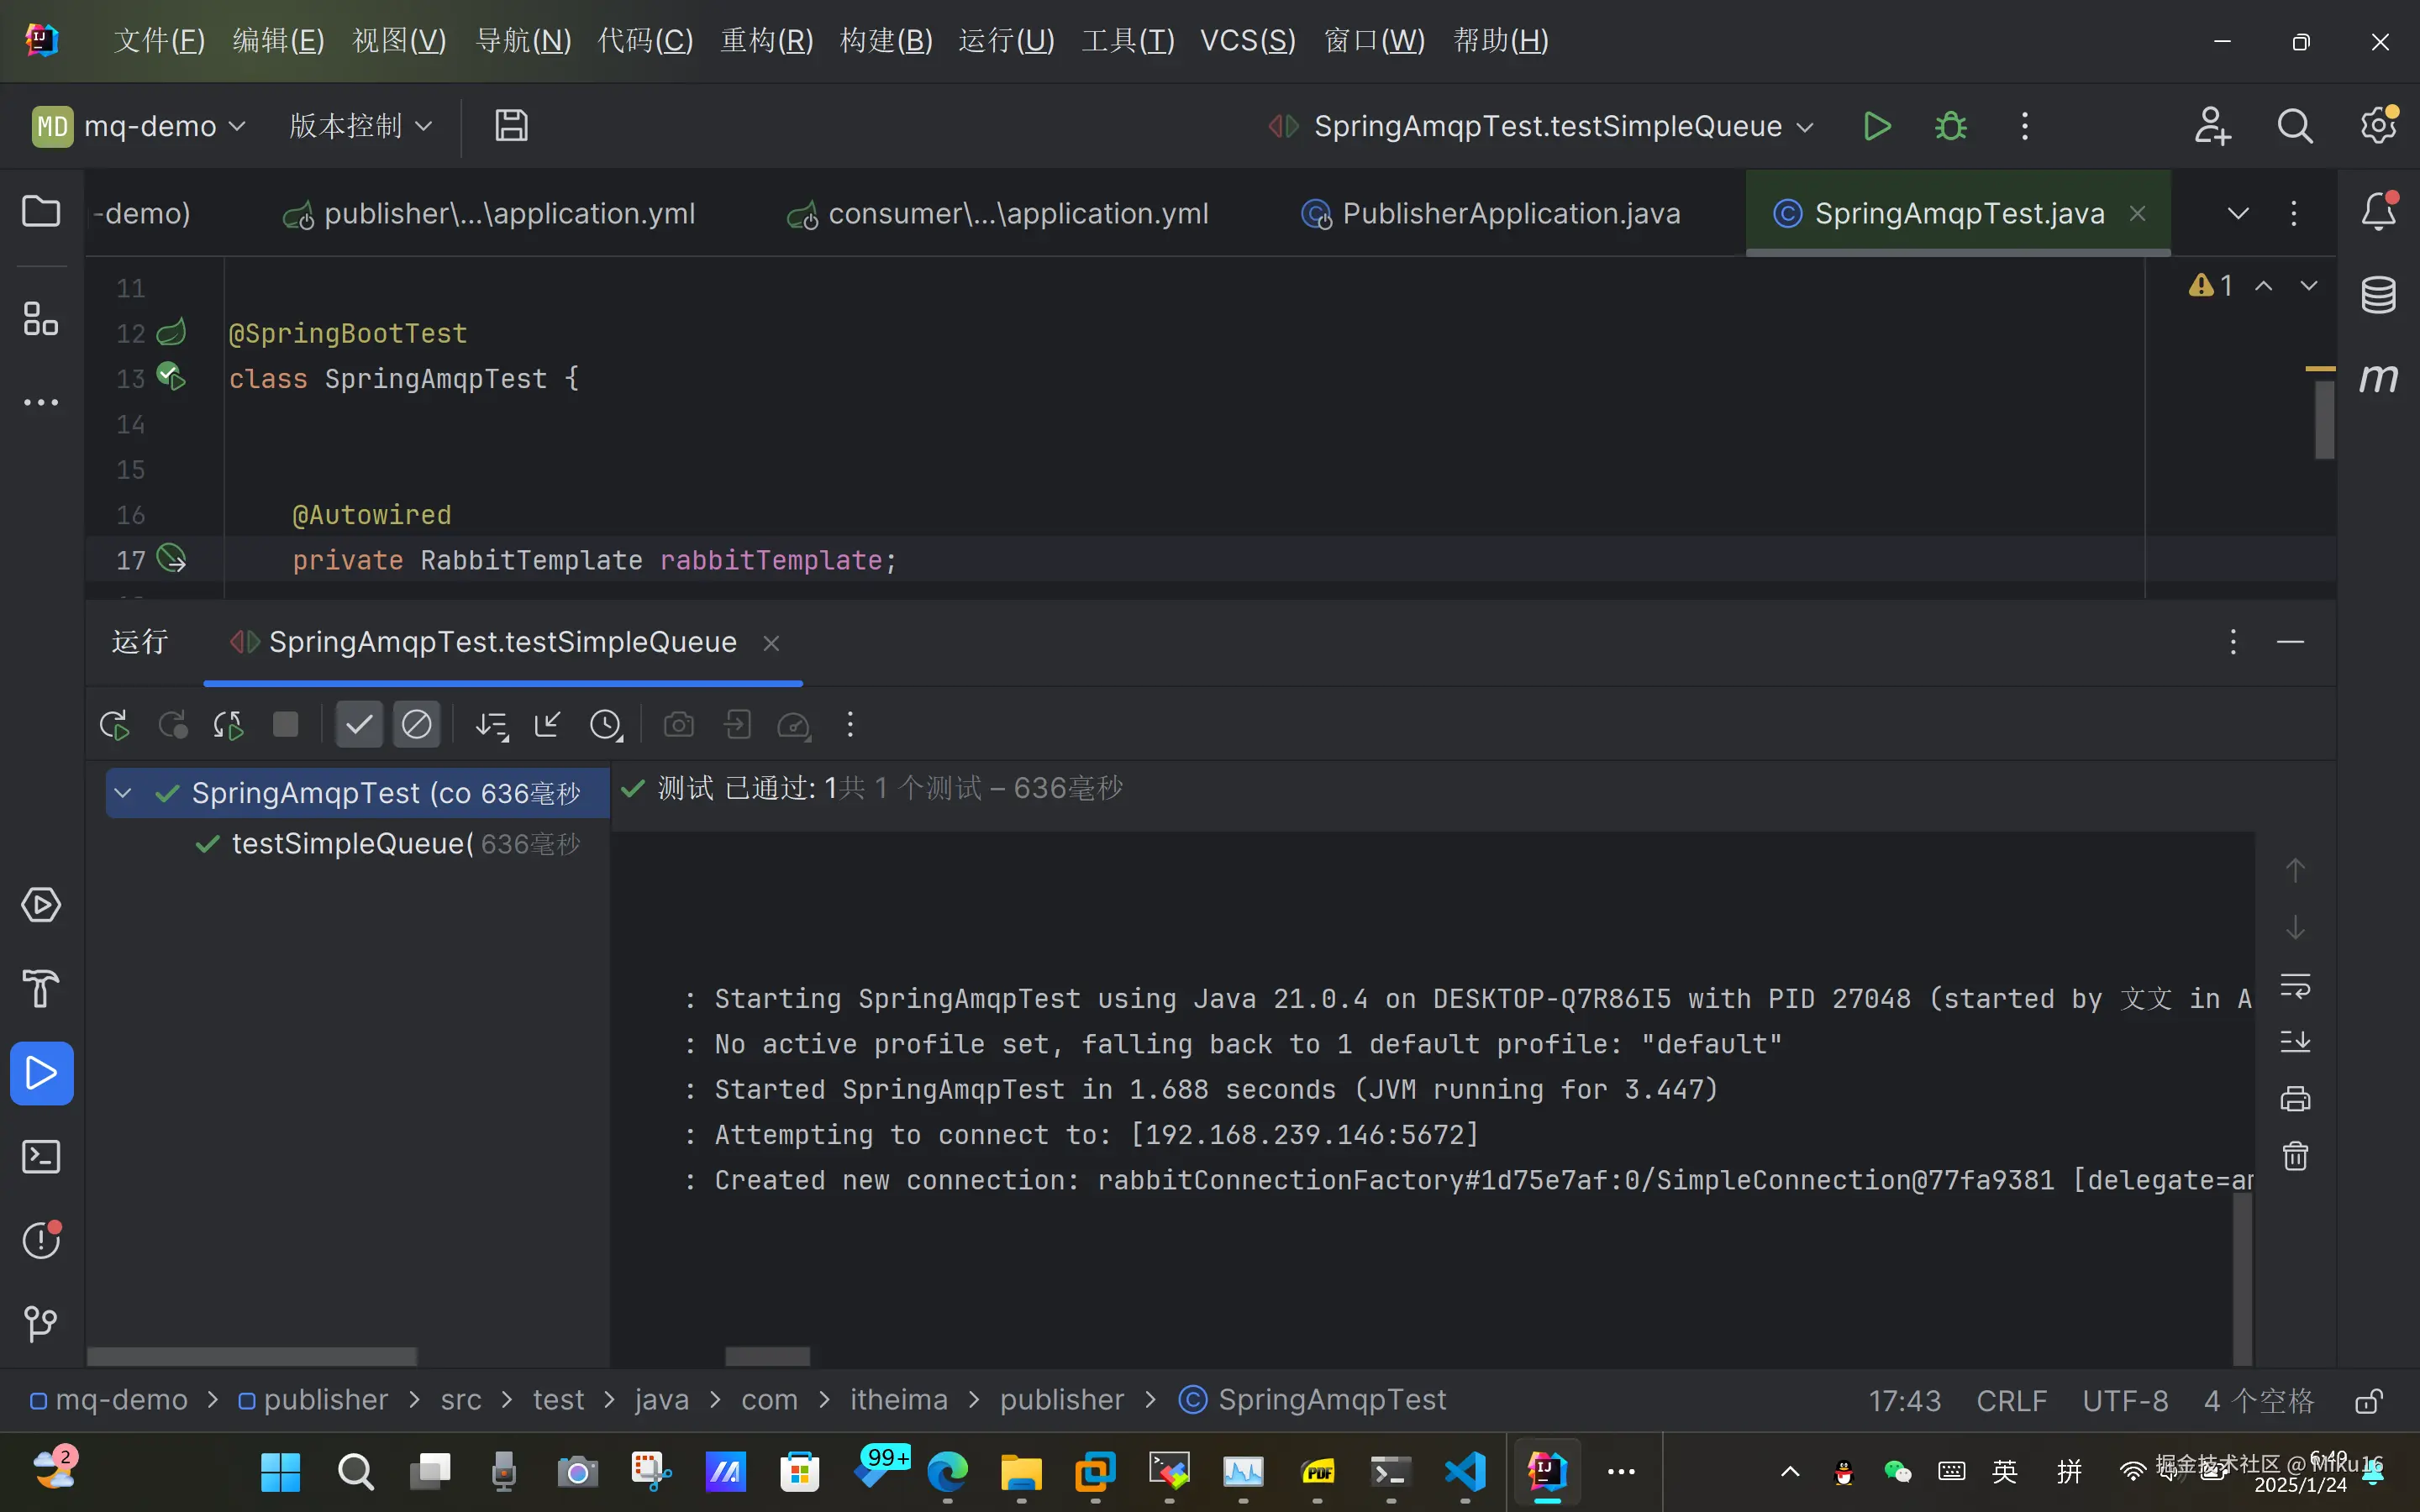2420x1512 pixels.
Task: Rerun the tests in the run panel
Action: coord(114,725)
